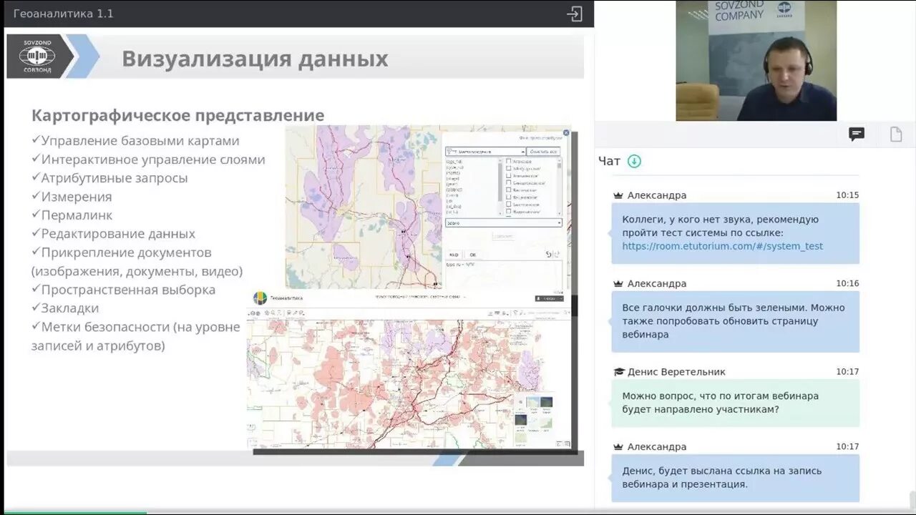Click the Интерактивное управление слоями bullet
916x515 pixels.
148,160
